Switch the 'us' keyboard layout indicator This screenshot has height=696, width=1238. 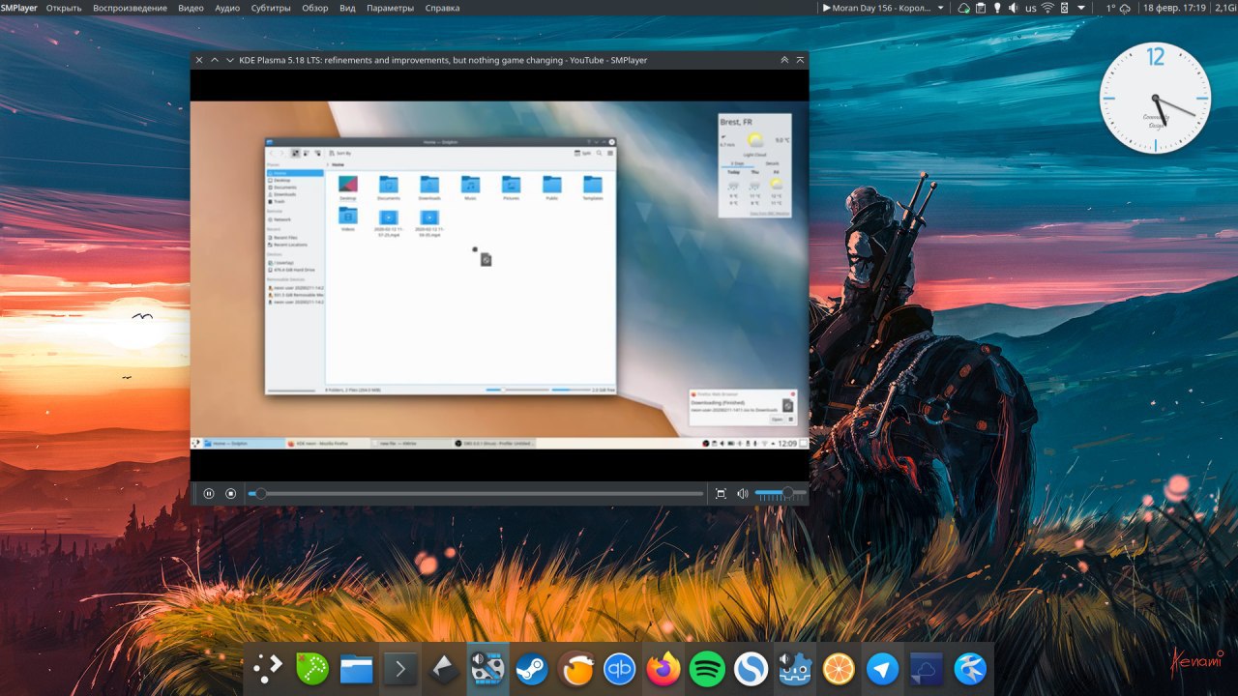(1031, 8)
